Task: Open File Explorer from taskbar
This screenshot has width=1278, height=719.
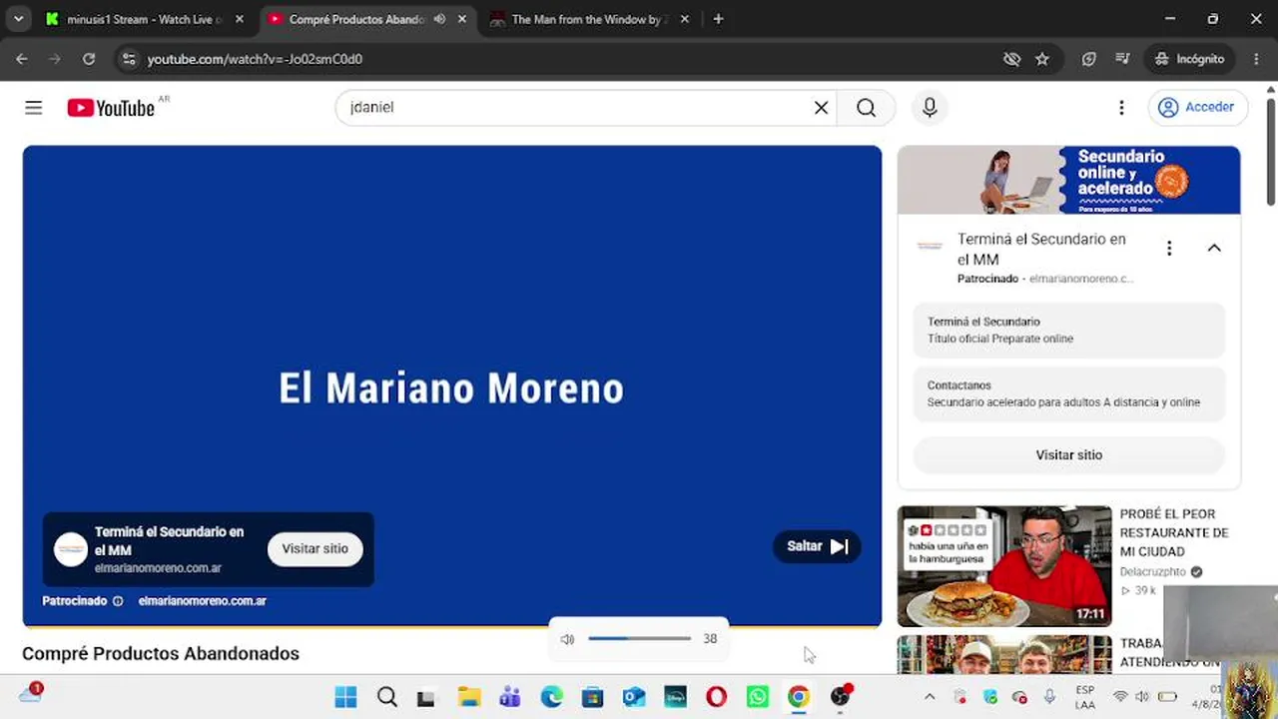Action: tap(469, 697)
